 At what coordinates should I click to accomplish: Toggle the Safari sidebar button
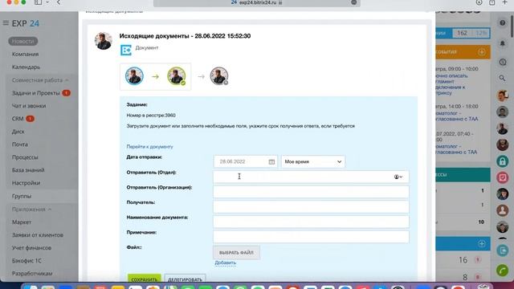click(38, 2)
